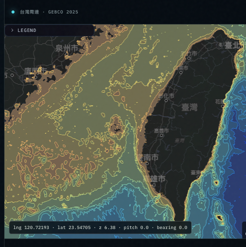Click the lng 120.72193 readout
This screenshot has height=247, width=246.
coord(31,228)
